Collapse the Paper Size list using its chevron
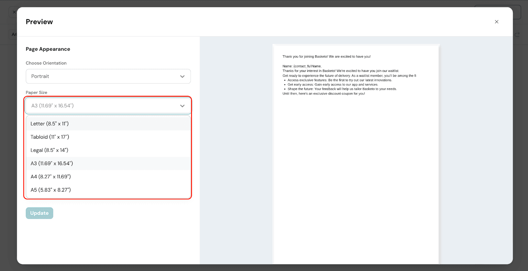 (182, 106)
